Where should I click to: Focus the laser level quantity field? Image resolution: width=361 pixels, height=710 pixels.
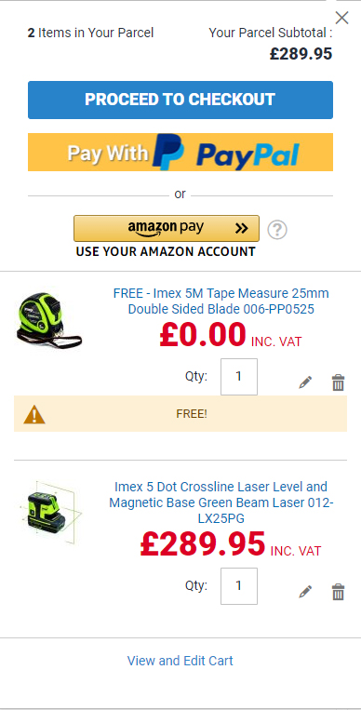click(x=239, y=586)
